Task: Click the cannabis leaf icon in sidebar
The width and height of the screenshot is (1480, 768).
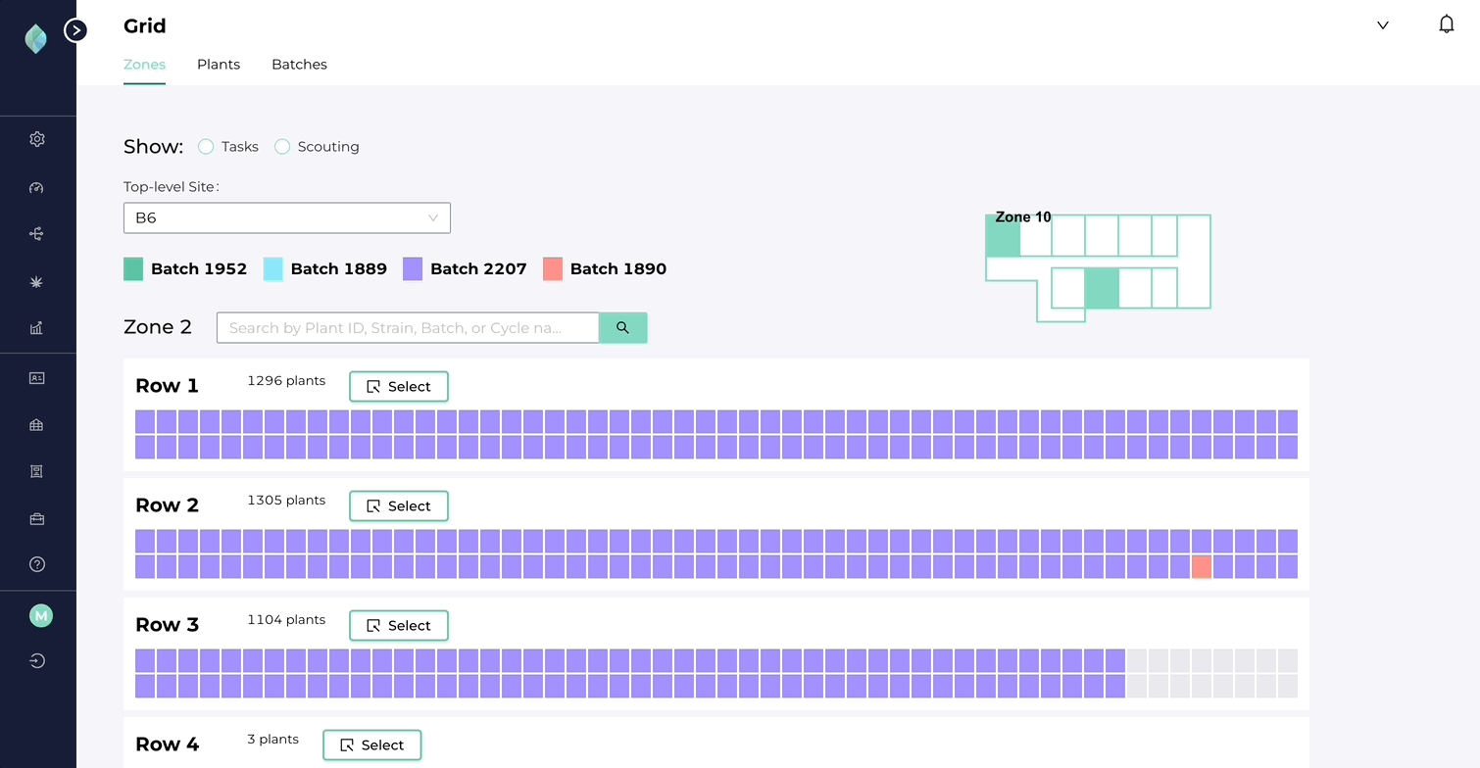Action: click(x=37, y=282)
